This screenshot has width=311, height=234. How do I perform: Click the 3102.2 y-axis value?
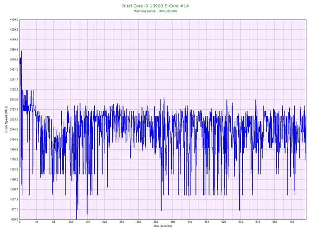14,89
